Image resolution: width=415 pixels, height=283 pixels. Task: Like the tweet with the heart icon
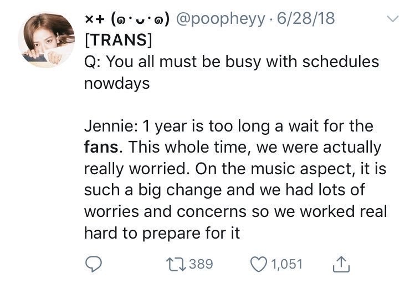[x=259, y=264]
